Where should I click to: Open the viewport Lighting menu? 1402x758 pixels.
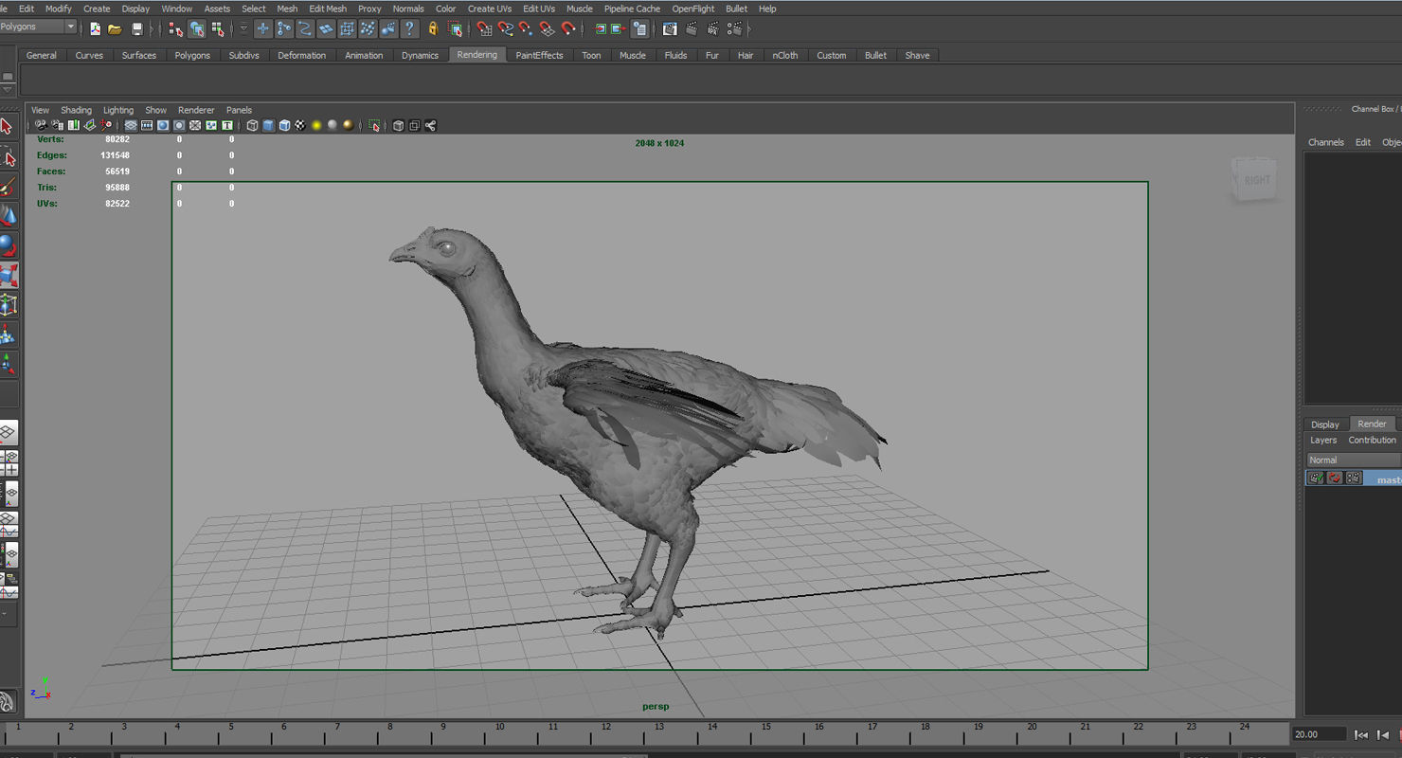point(118,110)
